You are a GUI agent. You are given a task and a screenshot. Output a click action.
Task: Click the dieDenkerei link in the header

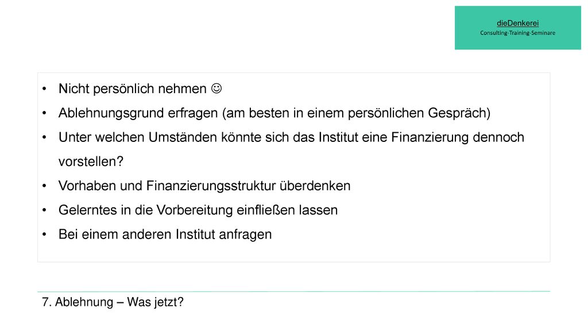517,23
